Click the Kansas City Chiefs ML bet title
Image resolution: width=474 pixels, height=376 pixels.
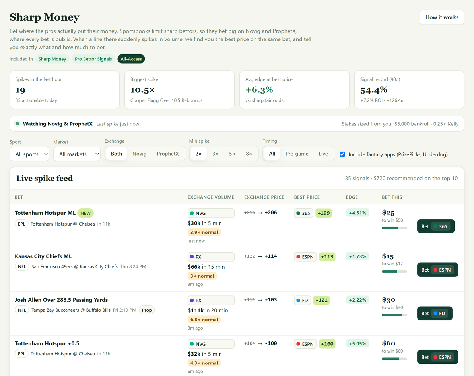click(x=43, y=256)
